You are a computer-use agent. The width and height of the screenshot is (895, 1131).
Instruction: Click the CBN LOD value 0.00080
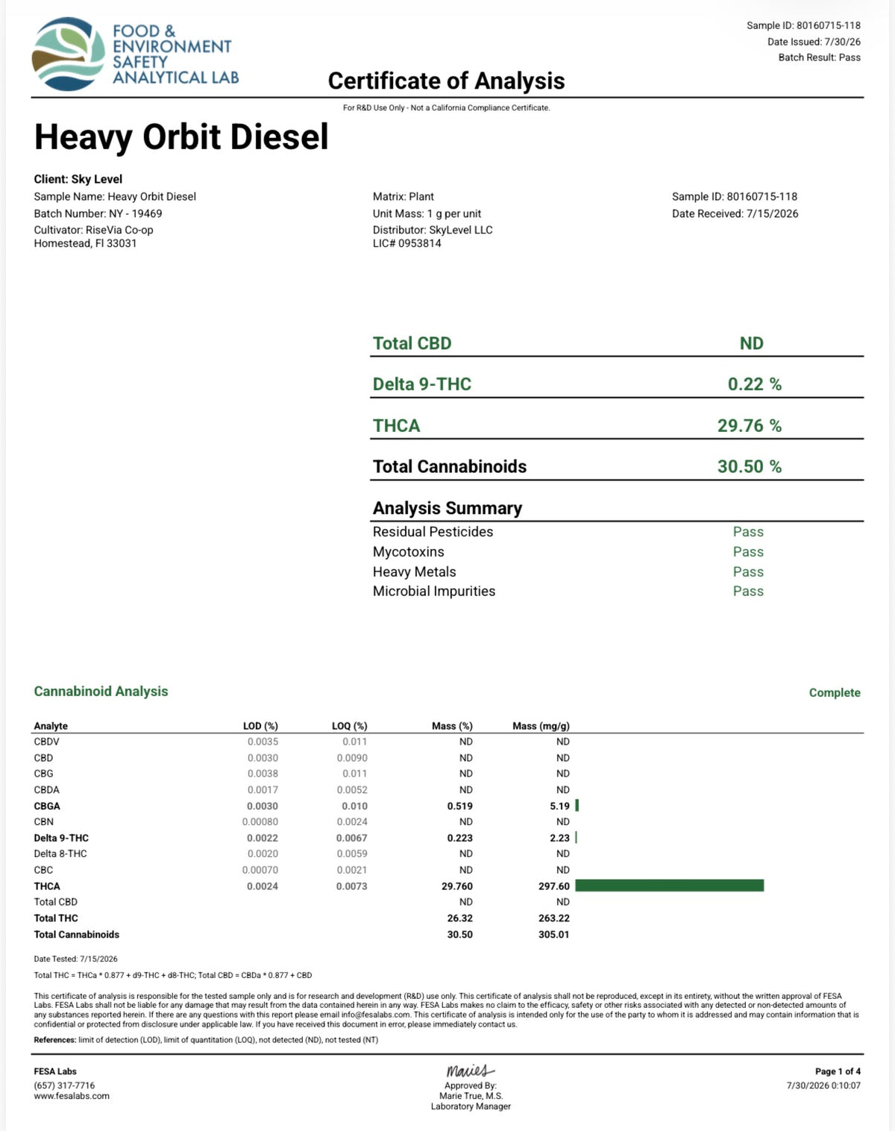260,822
